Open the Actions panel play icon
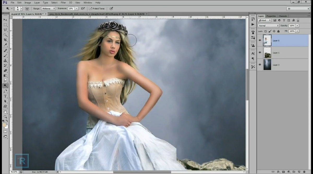 click(x=253, y=24)
